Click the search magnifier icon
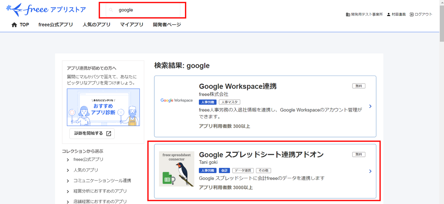This screenshot has width=444, height=204. tap(111, 10)
